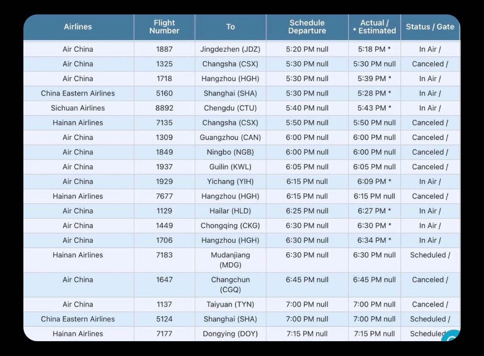Click 5:39 PM * actual time
Viewport: 484px width, 356px height.
click(x=374, y=79)
